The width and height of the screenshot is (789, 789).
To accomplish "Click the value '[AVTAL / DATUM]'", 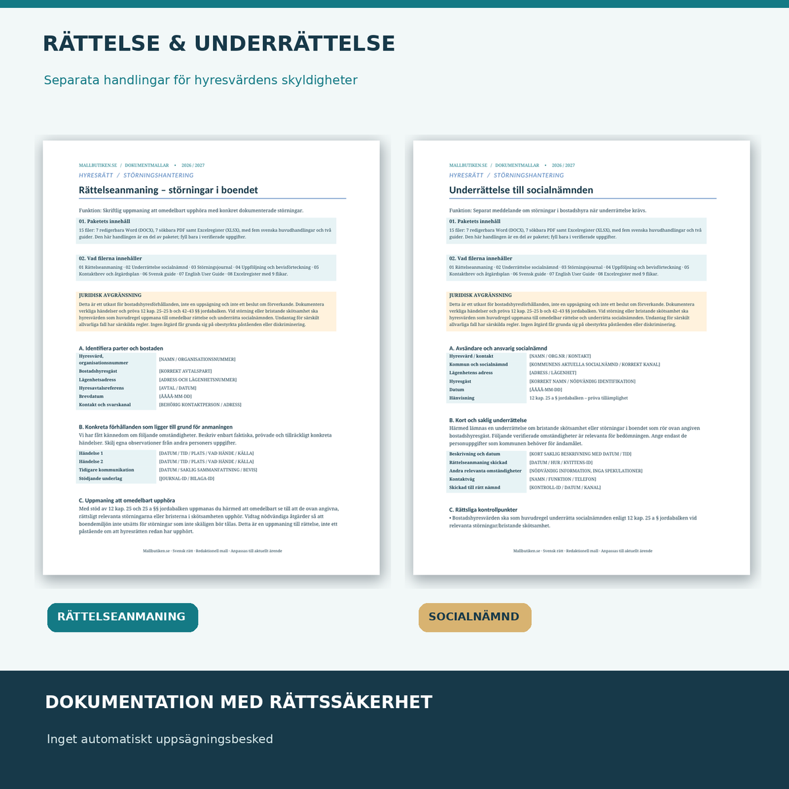I will click(178, 388).
